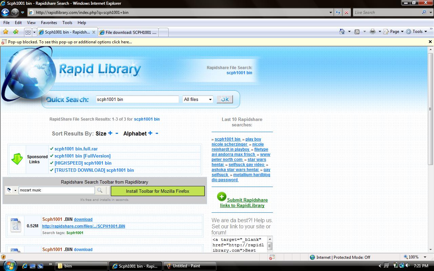The height and width of the screenshot is (271, 434).
Task: Open the Edit menu
Action: [x=18, y=23]
